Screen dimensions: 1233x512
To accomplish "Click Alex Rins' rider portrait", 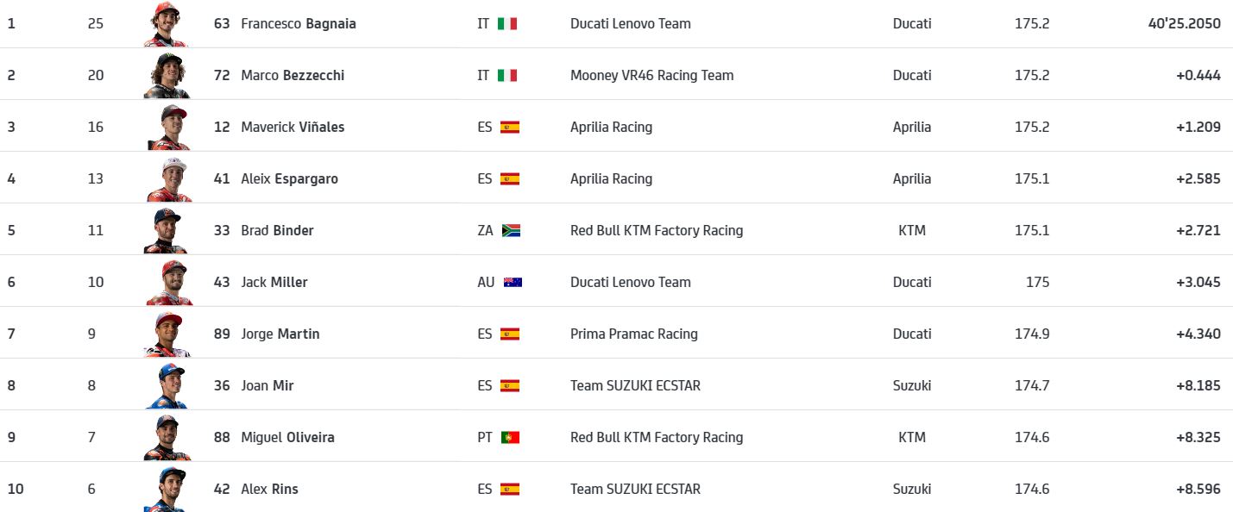I will 168,490.
